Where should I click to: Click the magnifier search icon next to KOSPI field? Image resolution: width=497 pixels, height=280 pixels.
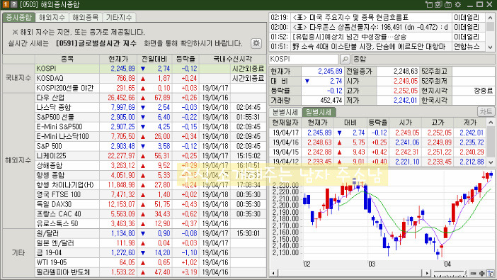pos(345,59)
